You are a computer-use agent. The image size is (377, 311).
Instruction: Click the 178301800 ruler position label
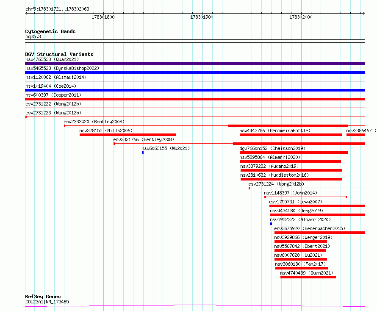click(x=103, y=17)
